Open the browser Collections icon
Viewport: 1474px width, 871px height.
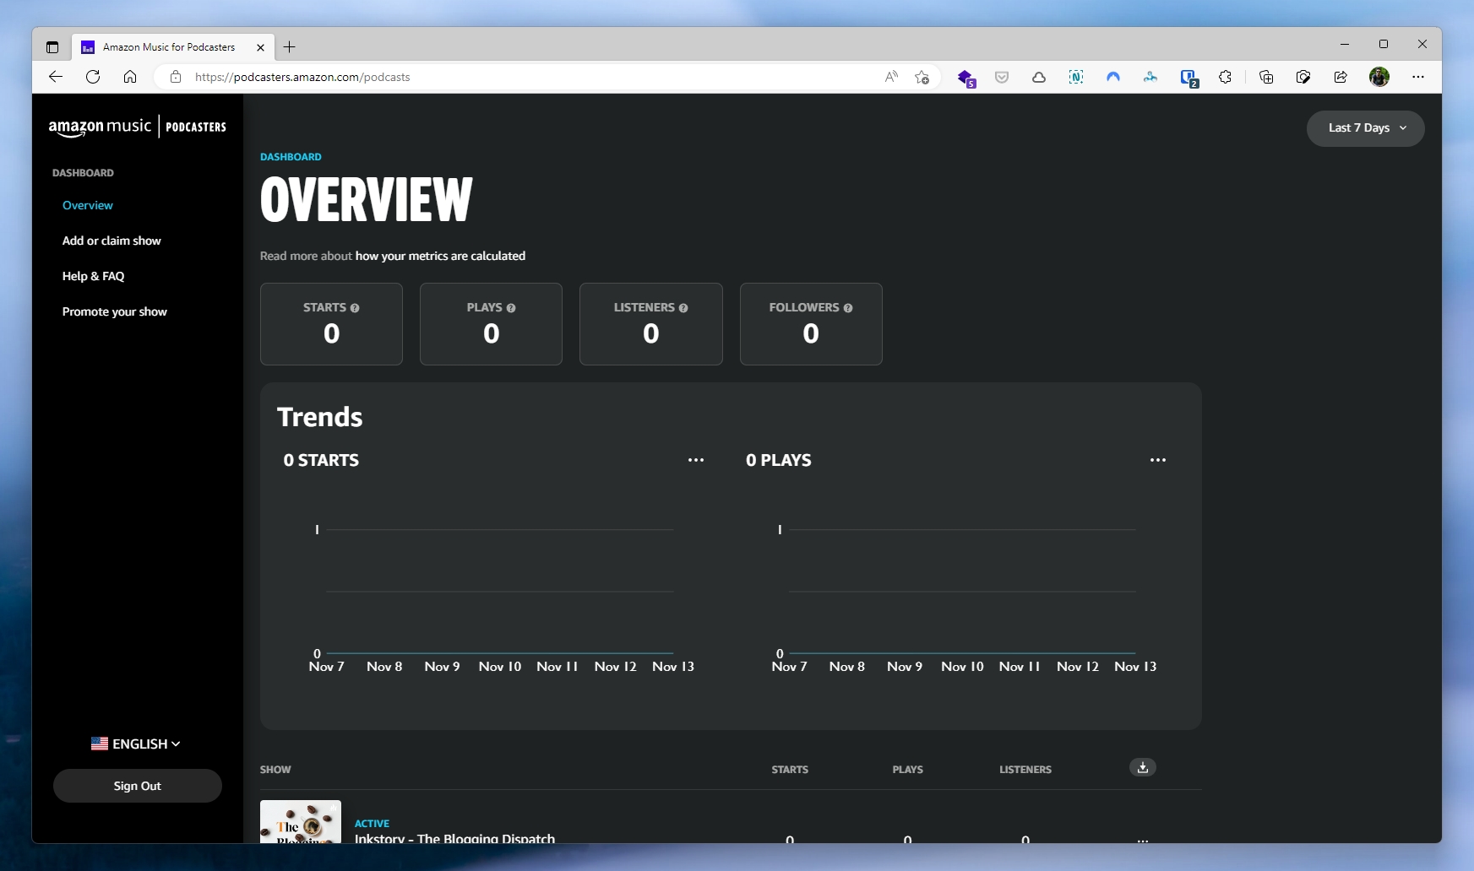1266,77
